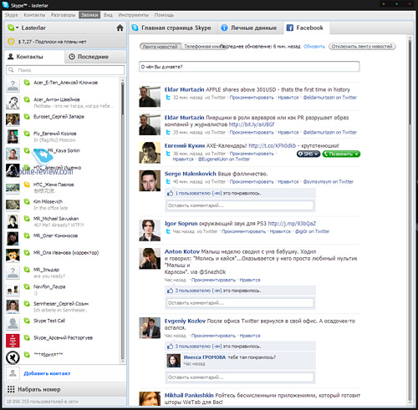The image size is (418, 410).
Task: Click the avatar of the Spirit contact
Action: point(13,357)
